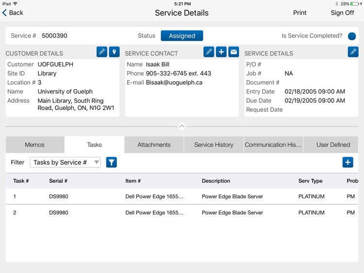Toggle Is Service Completed switch
364x273 pixels.
point(352,36)
